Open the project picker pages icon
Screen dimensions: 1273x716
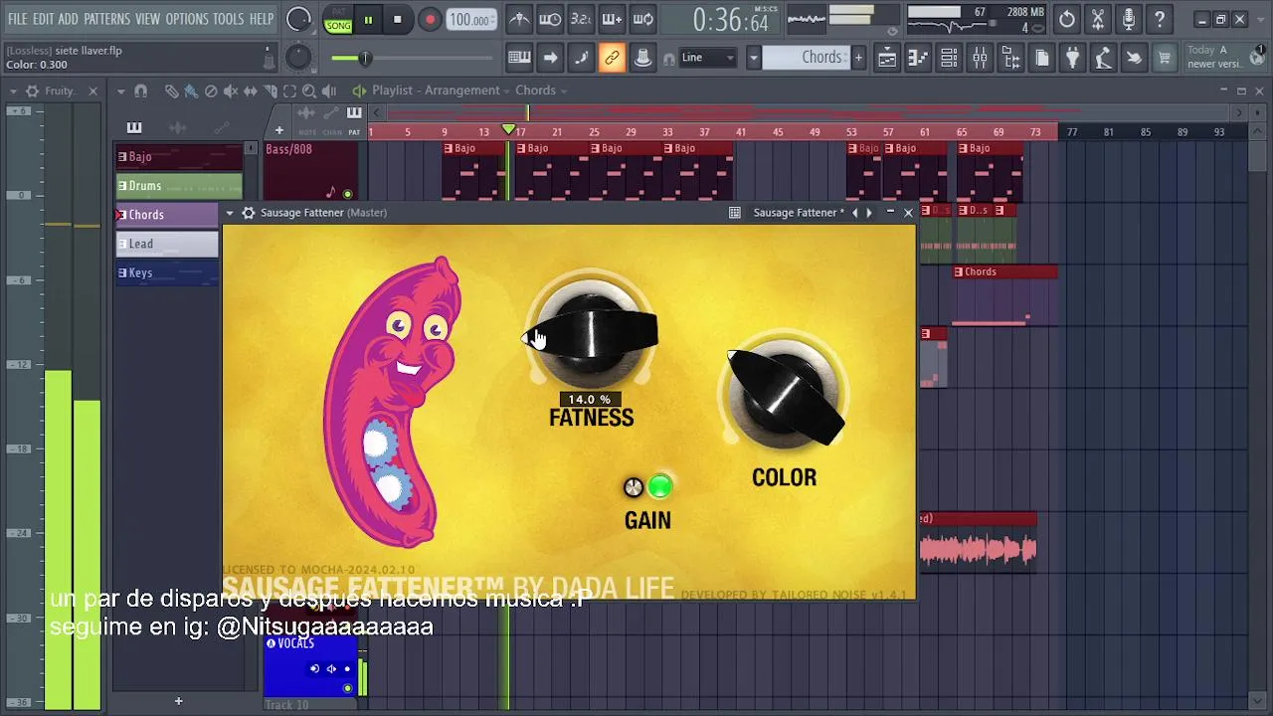1041,58
